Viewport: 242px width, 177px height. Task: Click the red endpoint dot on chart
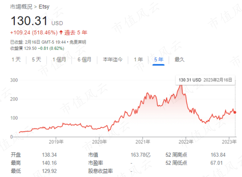click(235, 112)
